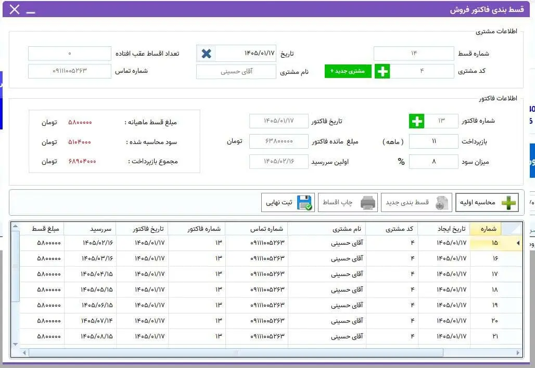Select installment number ۲۱ cell
535x368 pixels.
(486, 337)
